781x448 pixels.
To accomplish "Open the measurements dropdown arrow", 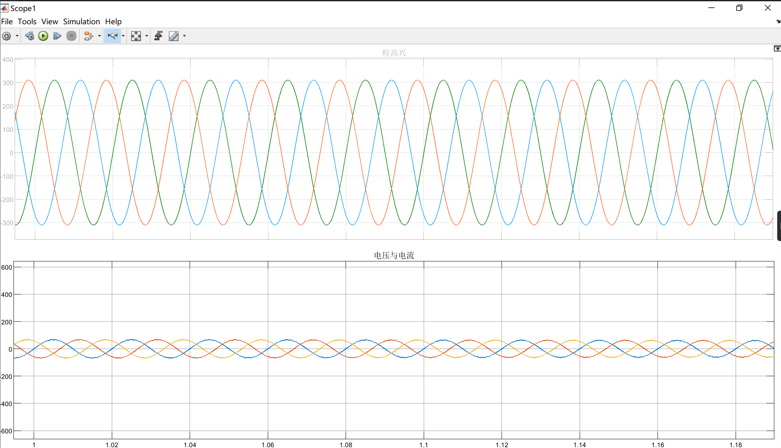I will click(184, 36).
